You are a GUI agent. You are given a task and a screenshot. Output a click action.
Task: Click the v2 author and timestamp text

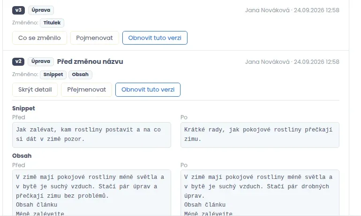tap(292, 62)
